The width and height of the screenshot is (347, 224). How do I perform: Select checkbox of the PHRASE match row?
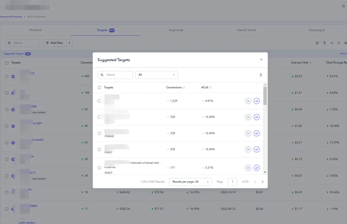tap(99, 134)
